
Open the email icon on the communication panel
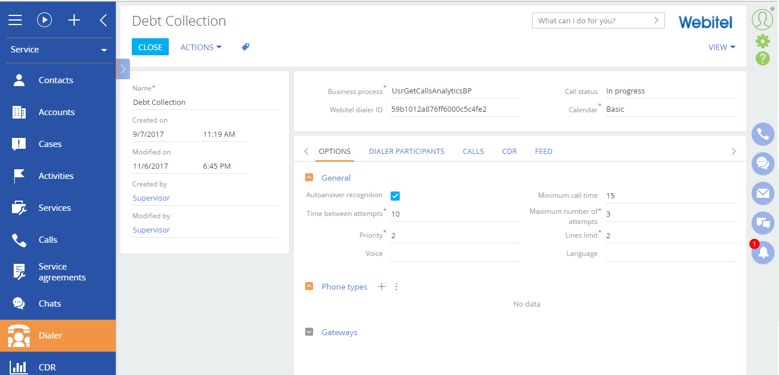pyautogui.click(x=762, y=193)
